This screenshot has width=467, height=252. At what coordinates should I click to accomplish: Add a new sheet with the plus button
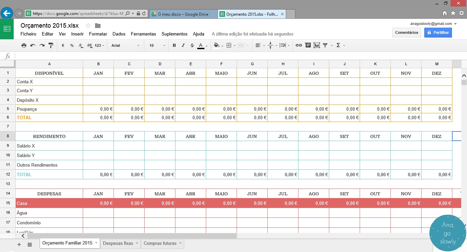[19, 244]
